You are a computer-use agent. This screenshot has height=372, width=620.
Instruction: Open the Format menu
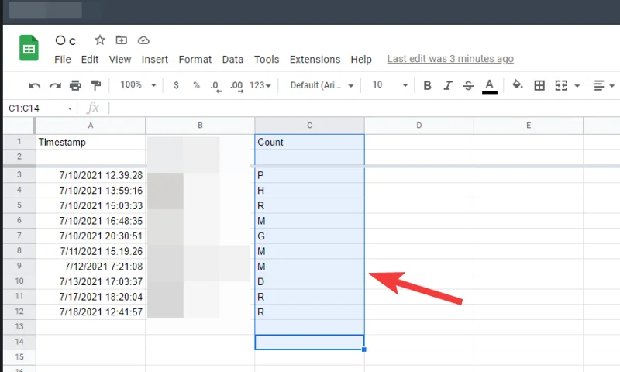[195, 60]
